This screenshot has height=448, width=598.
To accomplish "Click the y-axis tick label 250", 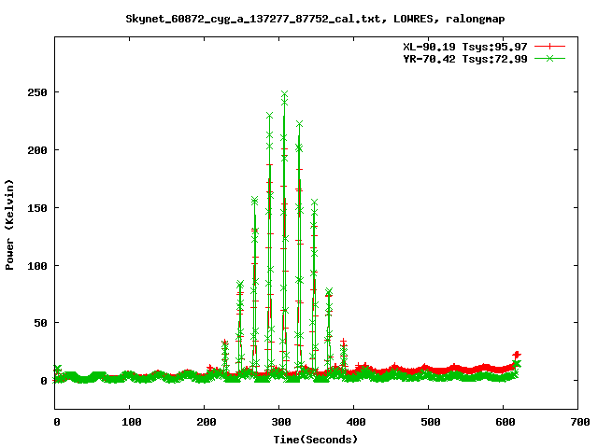I will [x=37, y=92].
